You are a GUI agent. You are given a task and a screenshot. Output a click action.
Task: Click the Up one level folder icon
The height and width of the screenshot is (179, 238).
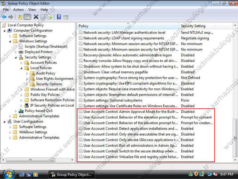click(20, 17)
